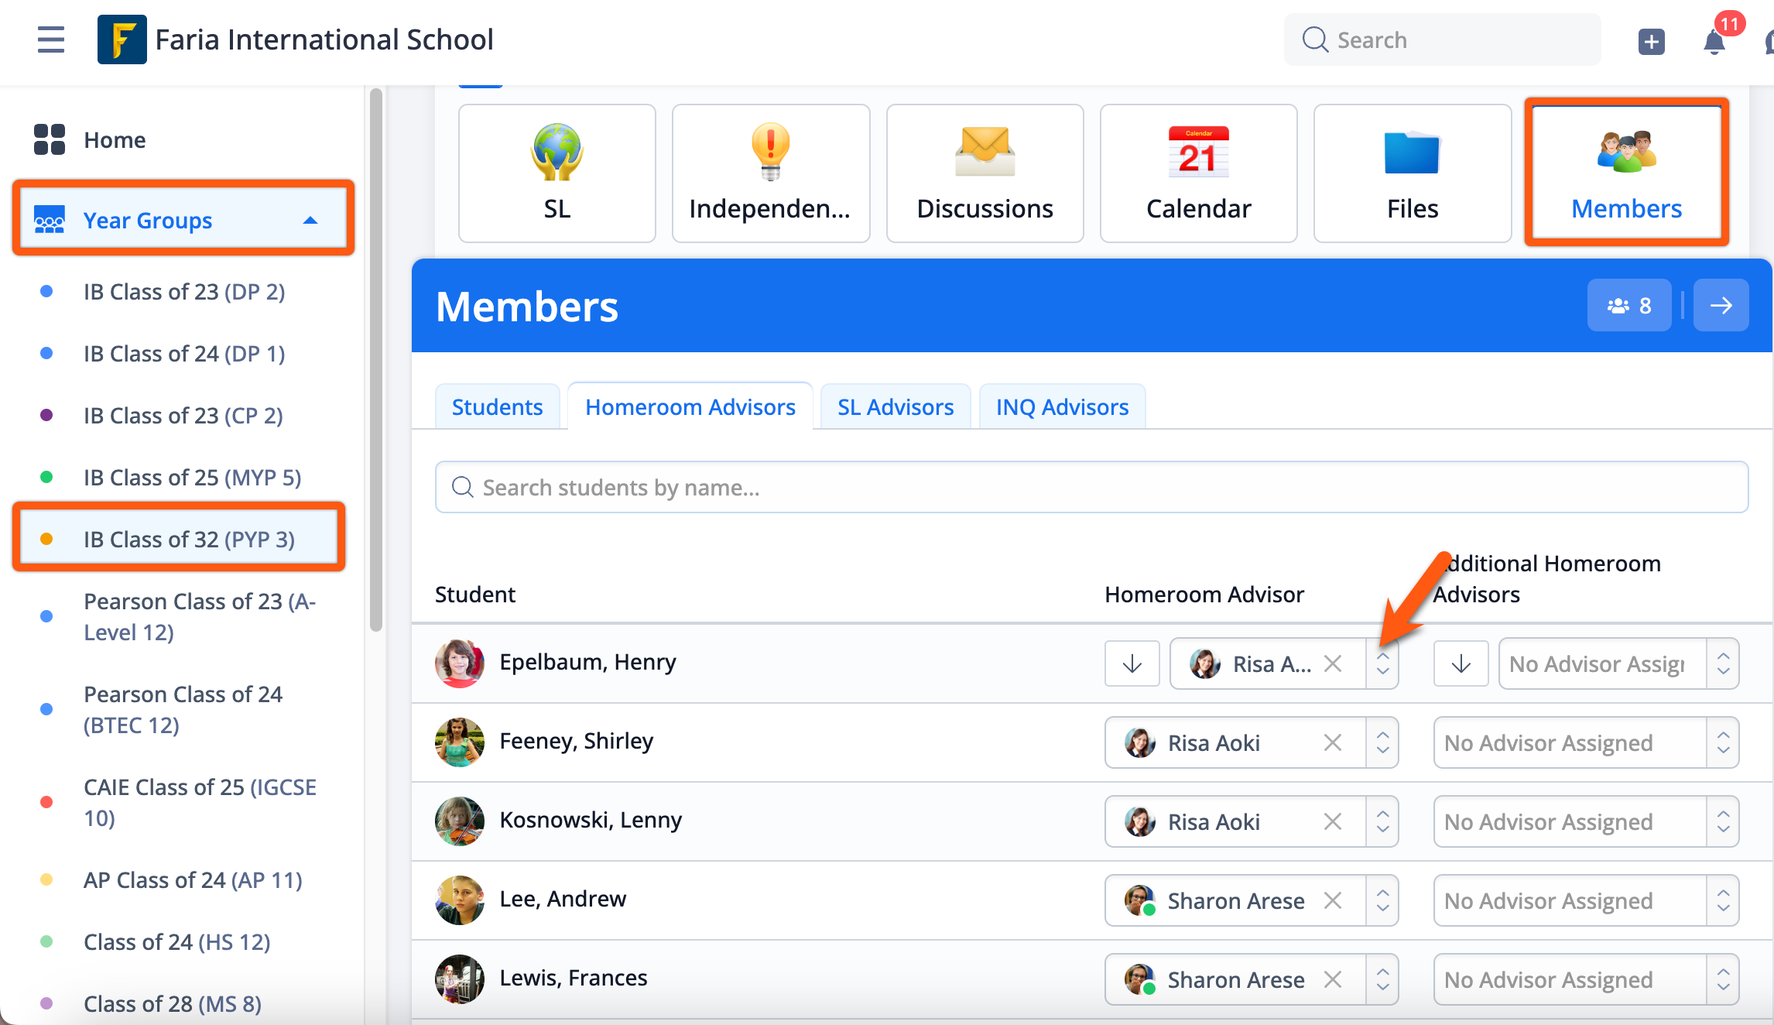The height and width of the screenshot is (1025, 1774).
Task: Open the hamburger navigation menu
Action: tap(51, 39)
